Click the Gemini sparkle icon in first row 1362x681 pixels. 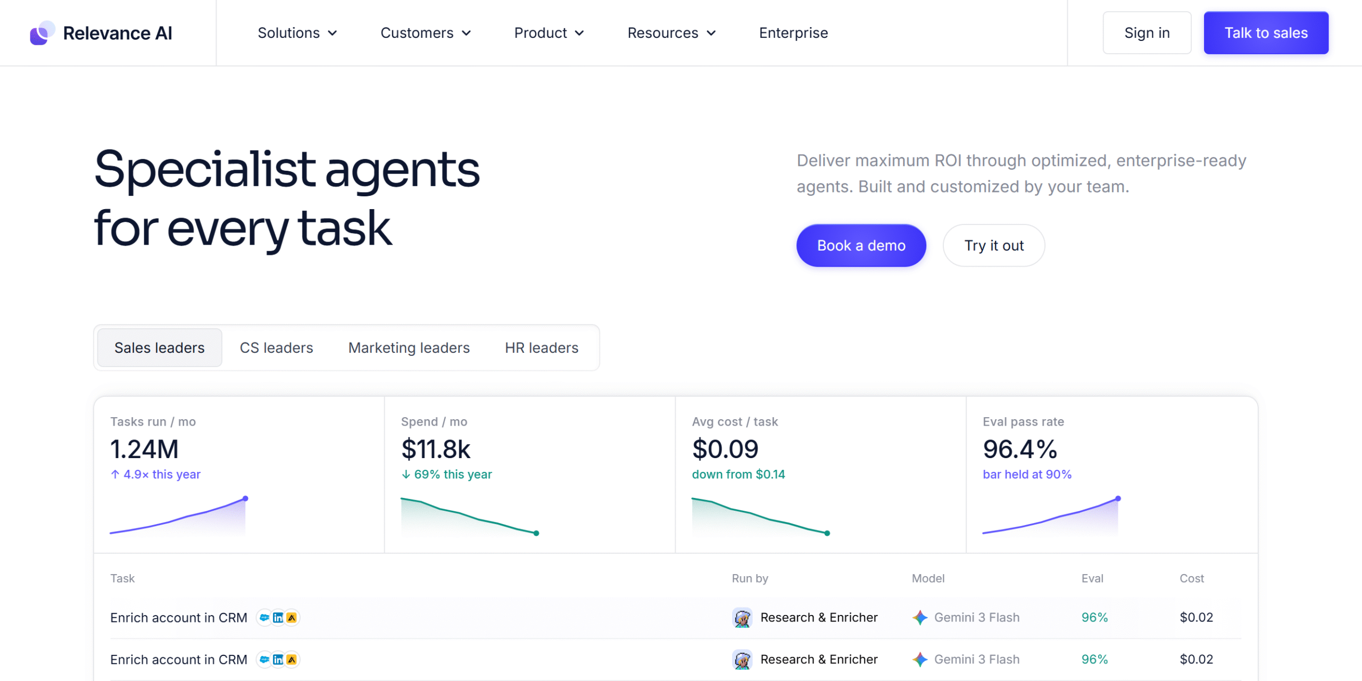click(919, 618)
